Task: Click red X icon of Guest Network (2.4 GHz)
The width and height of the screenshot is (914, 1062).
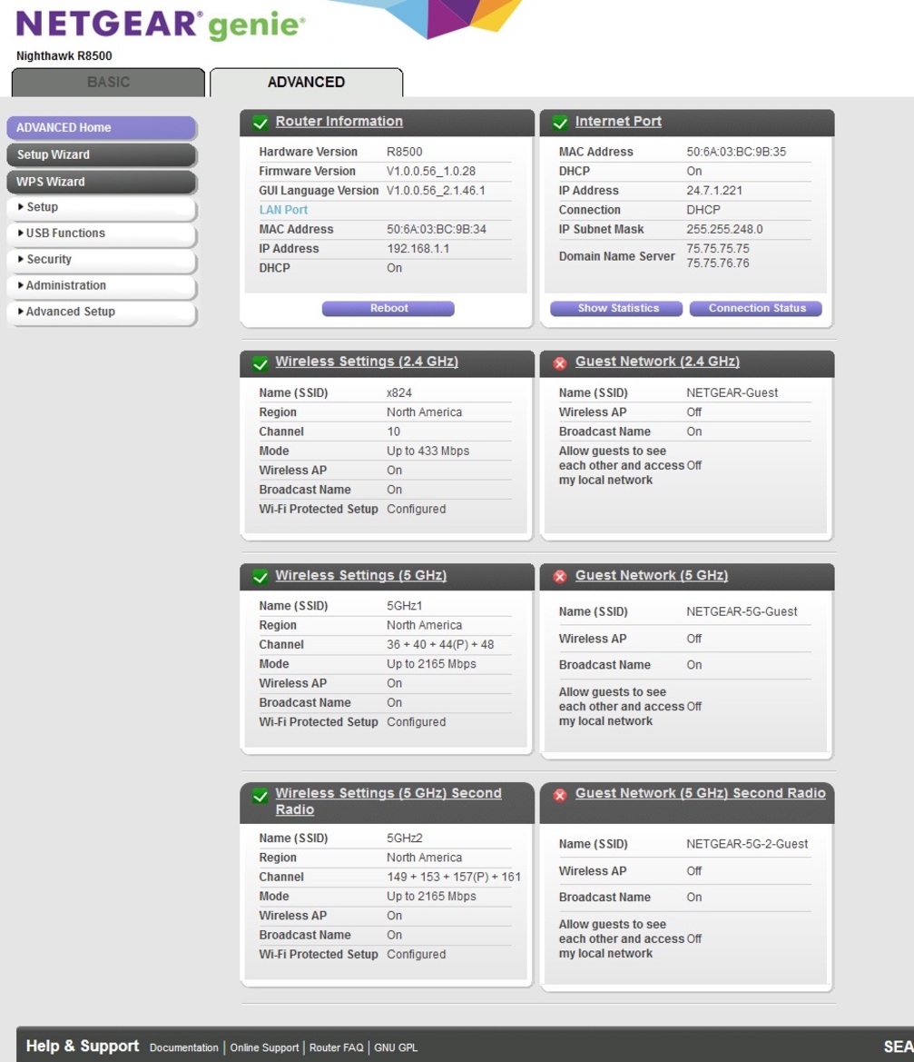Action: [560, 363]
